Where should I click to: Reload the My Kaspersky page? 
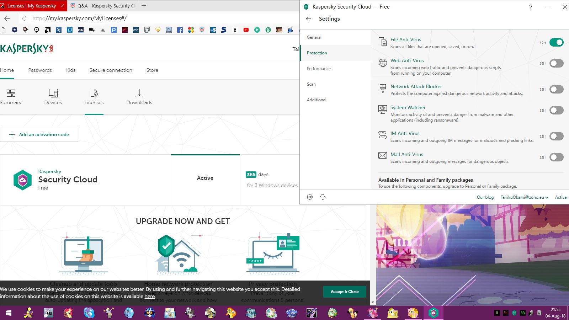tap(24, 18)
